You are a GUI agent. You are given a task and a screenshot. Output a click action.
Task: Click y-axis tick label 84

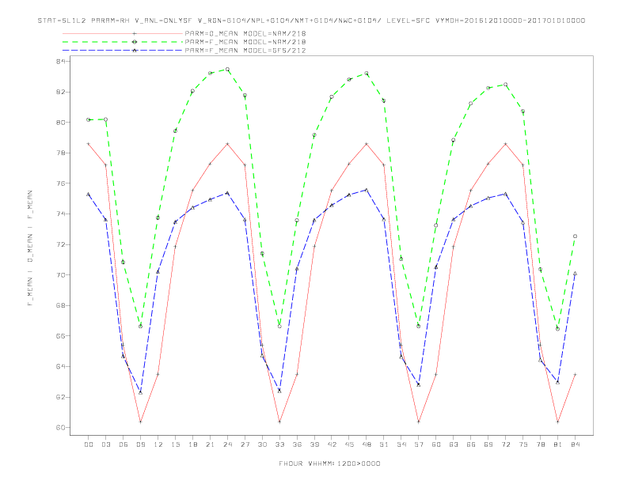pos(61,61)
